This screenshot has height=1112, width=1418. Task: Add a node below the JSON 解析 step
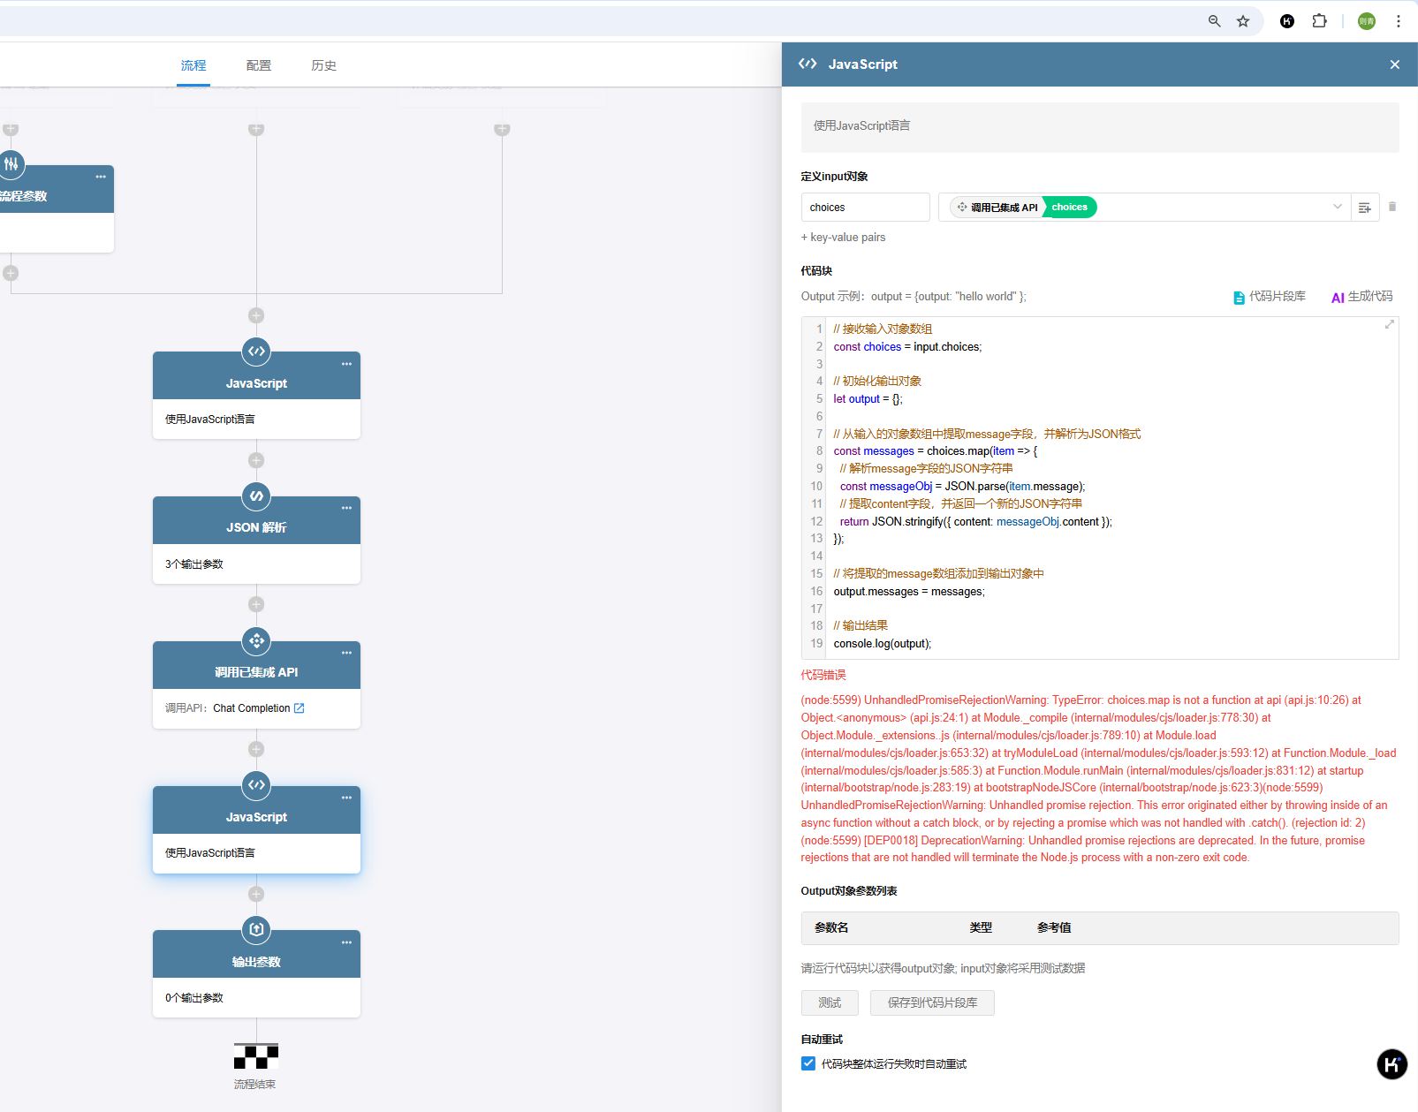pos(256,605)
